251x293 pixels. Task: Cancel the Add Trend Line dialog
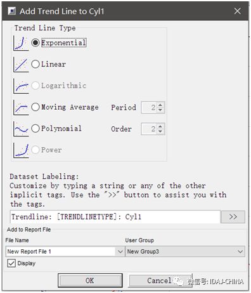tap(160, 280)
